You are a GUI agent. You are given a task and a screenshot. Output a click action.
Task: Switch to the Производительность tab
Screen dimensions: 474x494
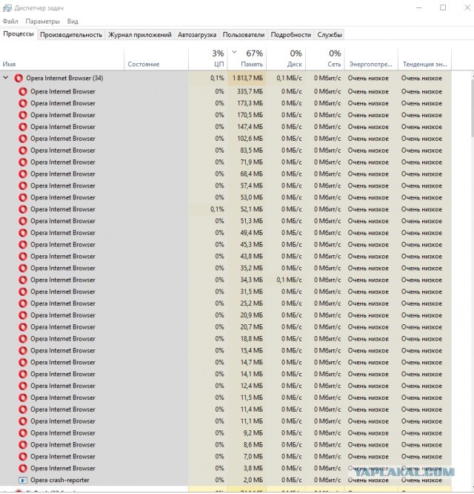(x=71, y=35)
